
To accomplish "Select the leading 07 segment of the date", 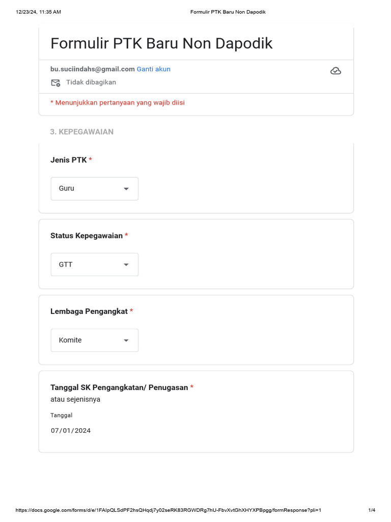I will (x=55, y=431).
